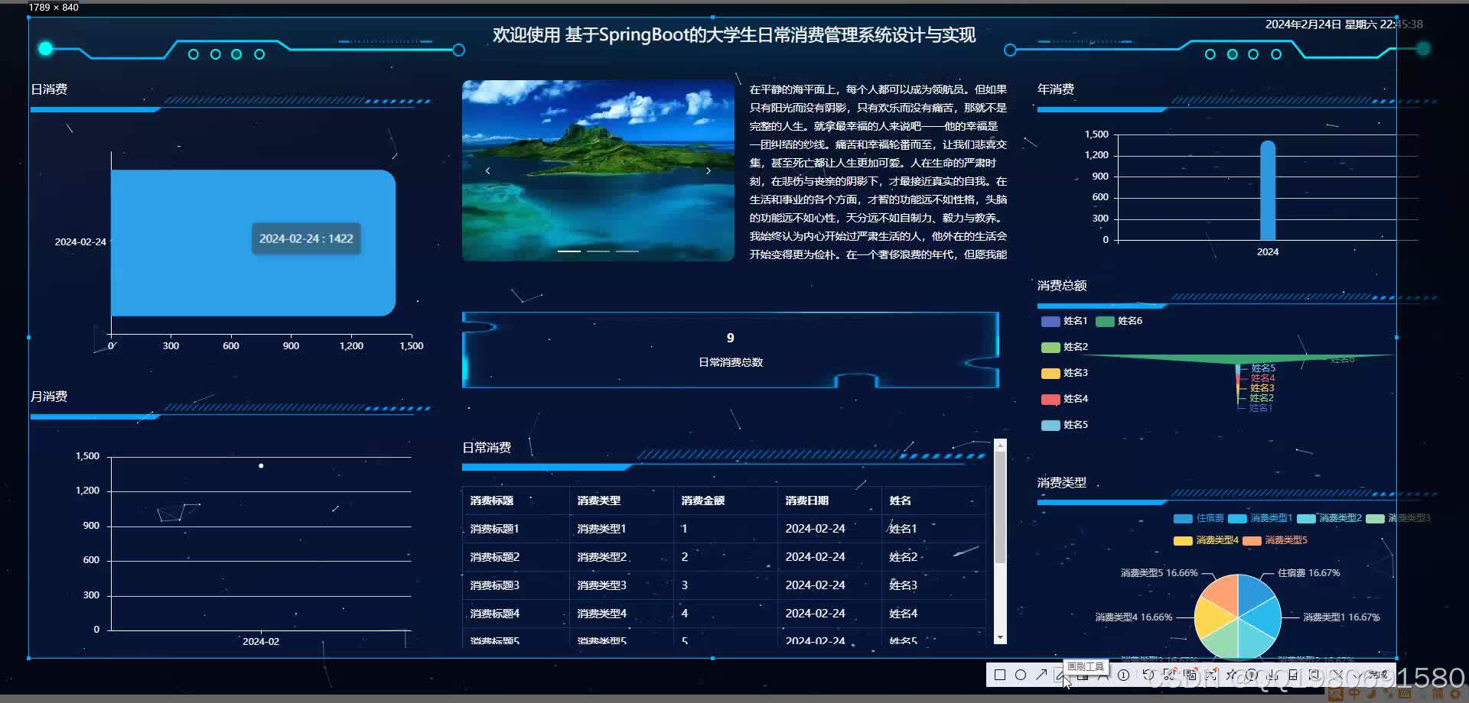This screenshot has height=703, width=1469.
Task: Click the carousel next arrow
Action: point(708,170)
